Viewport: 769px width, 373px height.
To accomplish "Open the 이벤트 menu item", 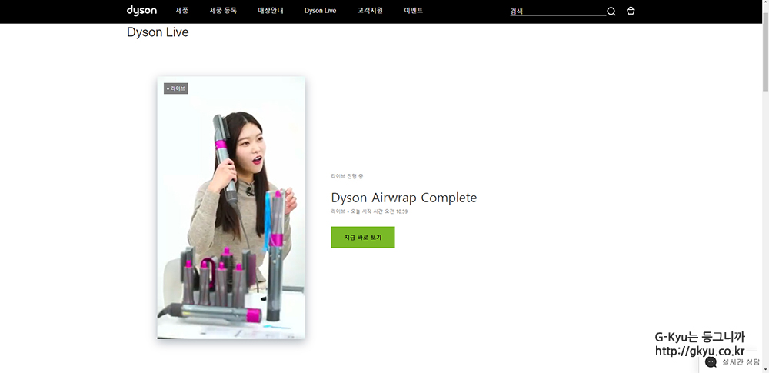I will pyautogui.click(x=414, y=10).
